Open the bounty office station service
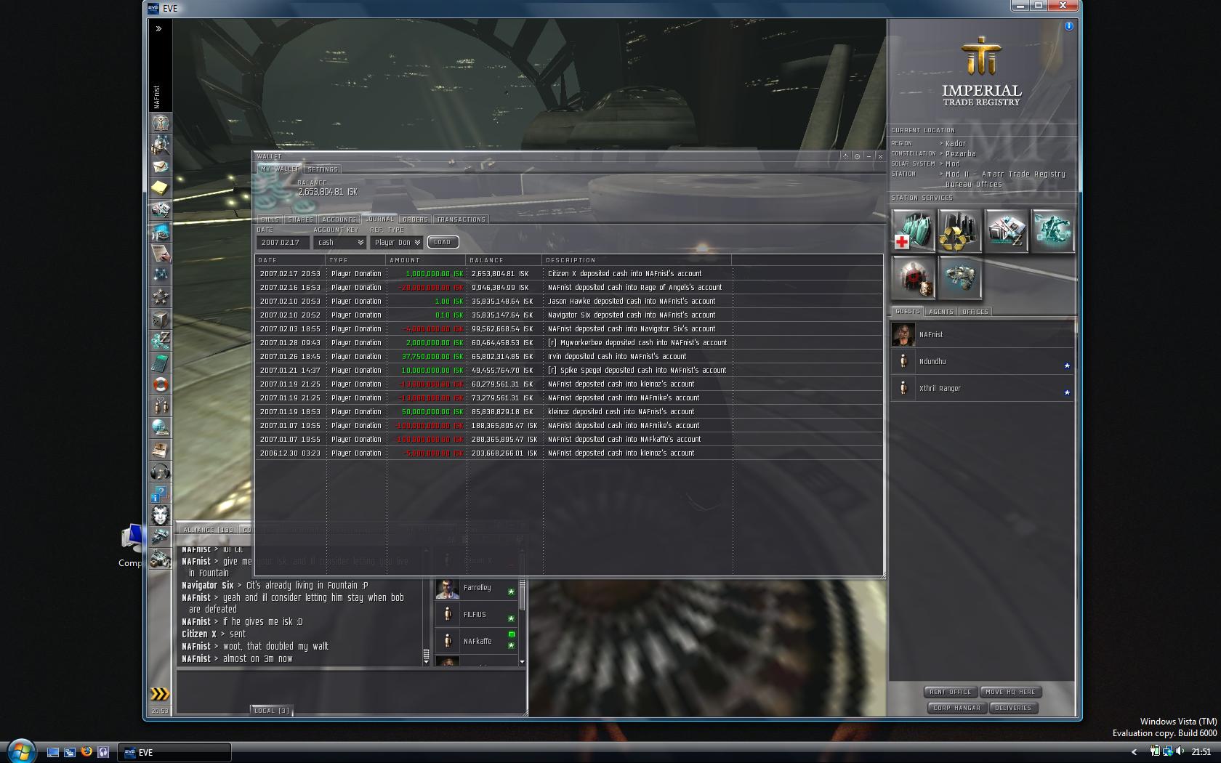The image size is (1221, 763). point(913,278)
